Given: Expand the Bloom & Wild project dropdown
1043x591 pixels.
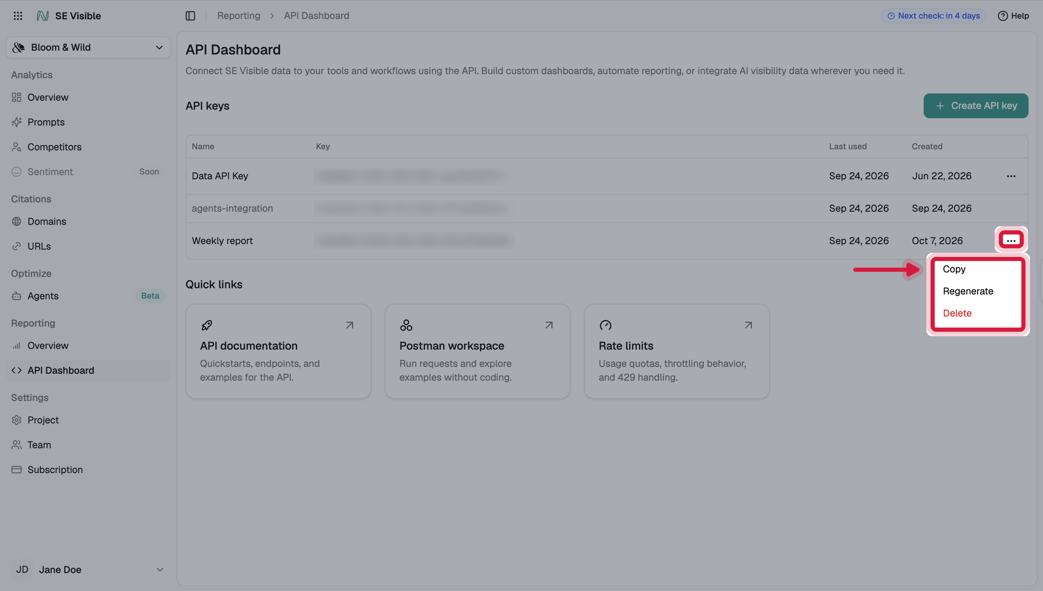Looking at the screenshot, I should pos(88,48).
